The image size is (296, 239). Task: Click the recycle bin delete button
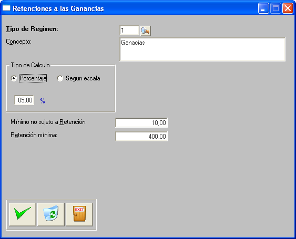pos(51,214)
